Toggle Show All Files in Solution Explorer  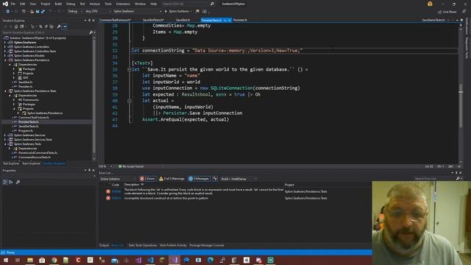pyautogui.click(x=52, y=26)
